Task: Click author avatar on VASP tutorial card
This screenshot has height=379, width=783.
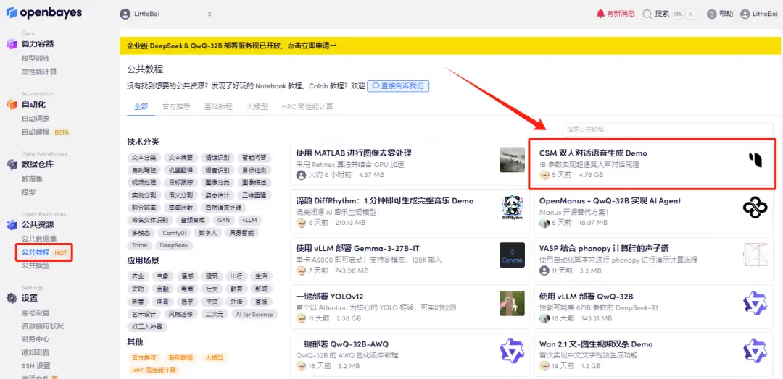Action: (544, 271)
